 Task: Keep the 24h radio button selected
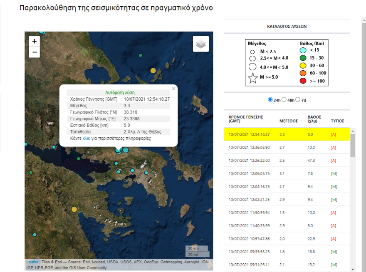point(271,100)
